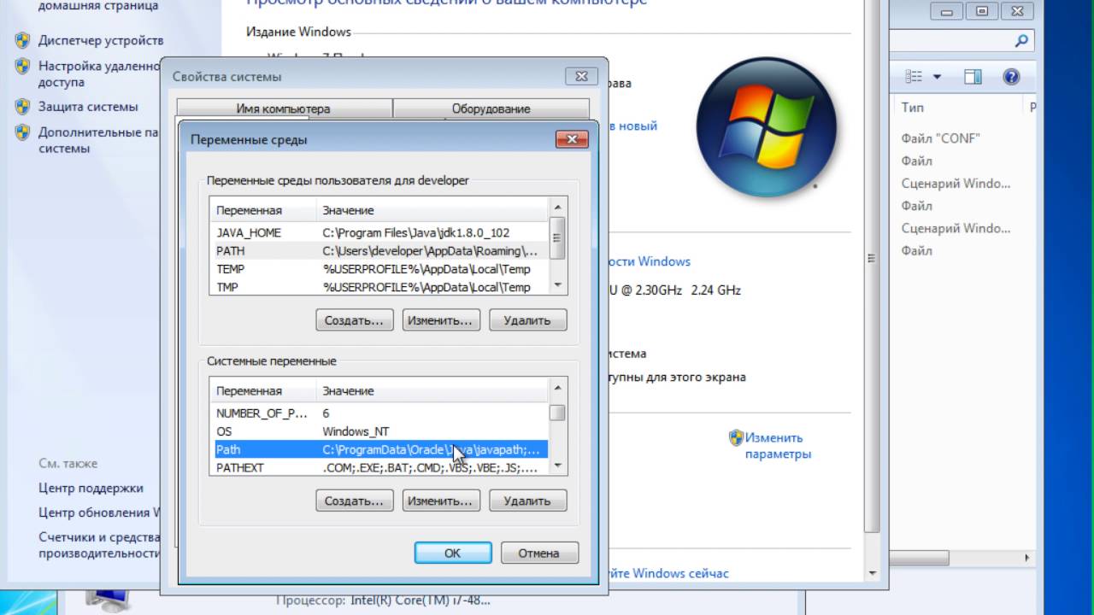Viewport: 1094px width, 615px height.
Task: Click the Отмена button
Action: tap(539, 553)
